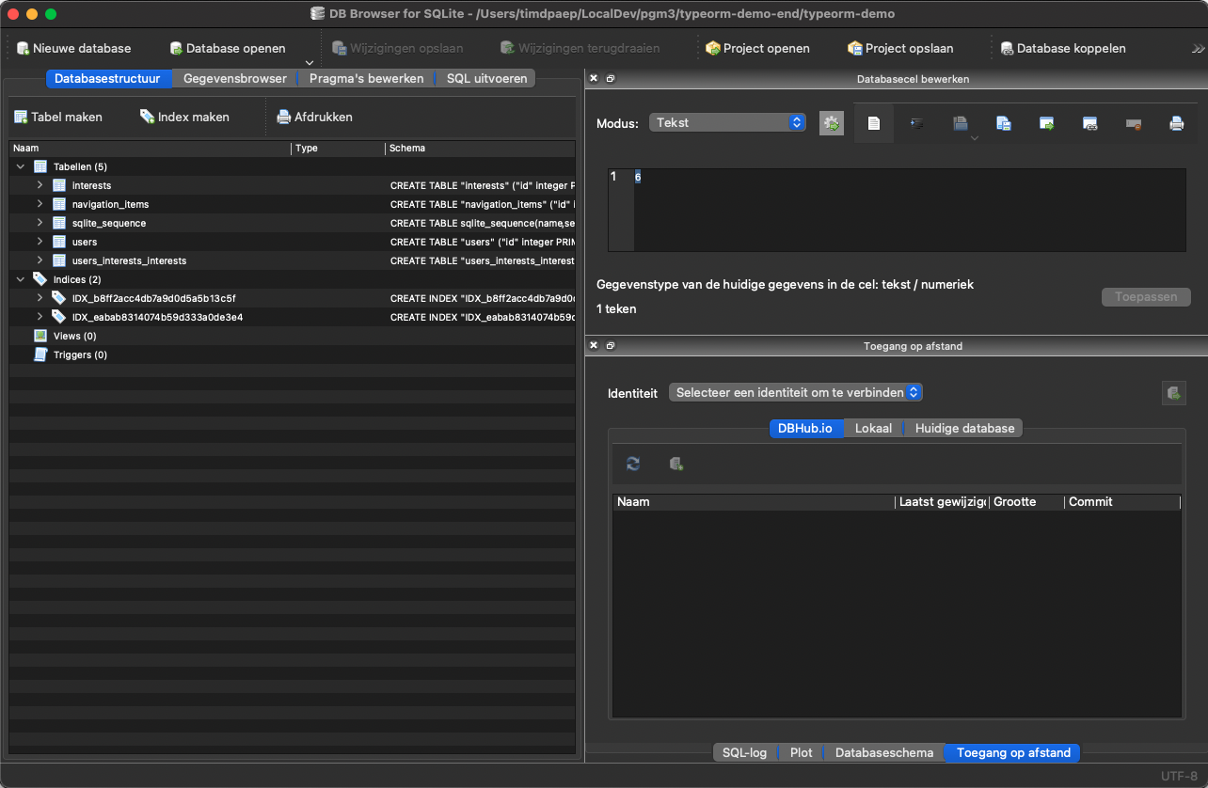Viewport: 1208px width, 788px height.
Task: Click the Nieuwe database toolbar icon
Action: point(24,48)
